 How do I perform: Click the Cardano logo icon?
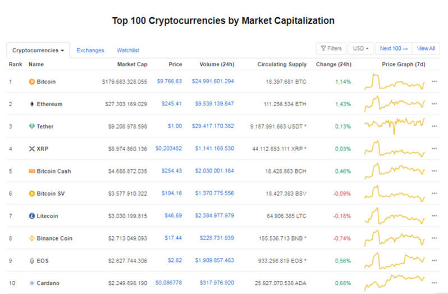tap(31, 283)
